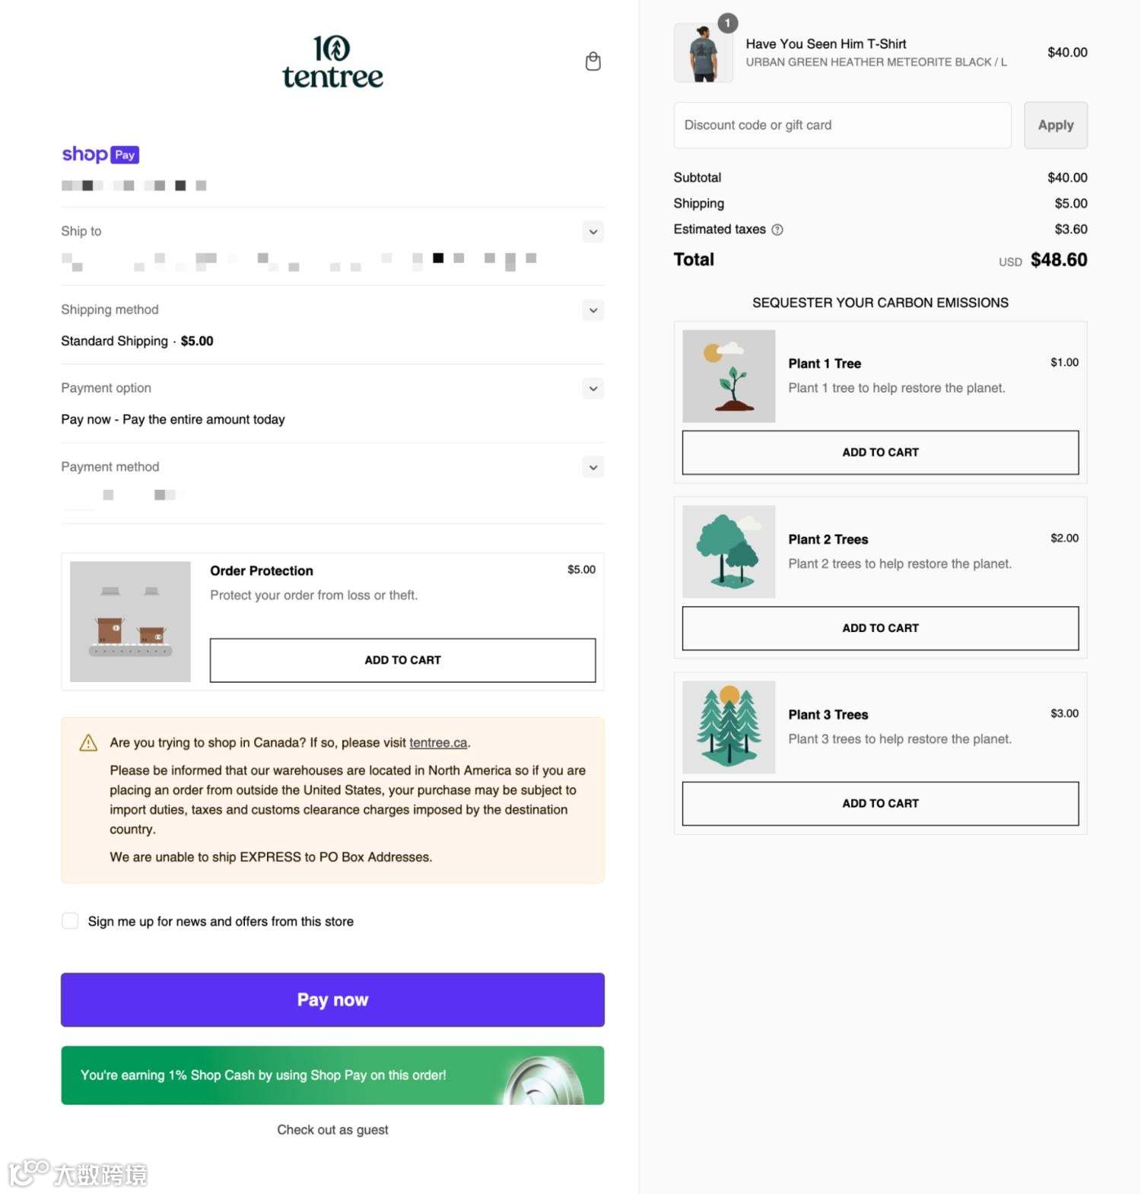Click the estimated taxes help icon
The height and width of the screenshot is (1194, 1141).
(x=777, y=230)
